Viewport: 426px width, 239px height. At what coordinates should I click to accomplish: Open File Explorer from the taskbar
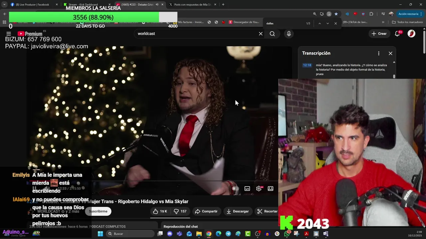(199, 234)
